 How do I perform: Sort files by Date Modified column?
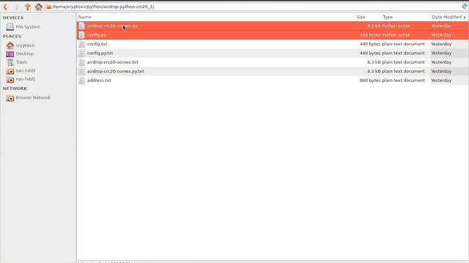click(x=448, y=17)
